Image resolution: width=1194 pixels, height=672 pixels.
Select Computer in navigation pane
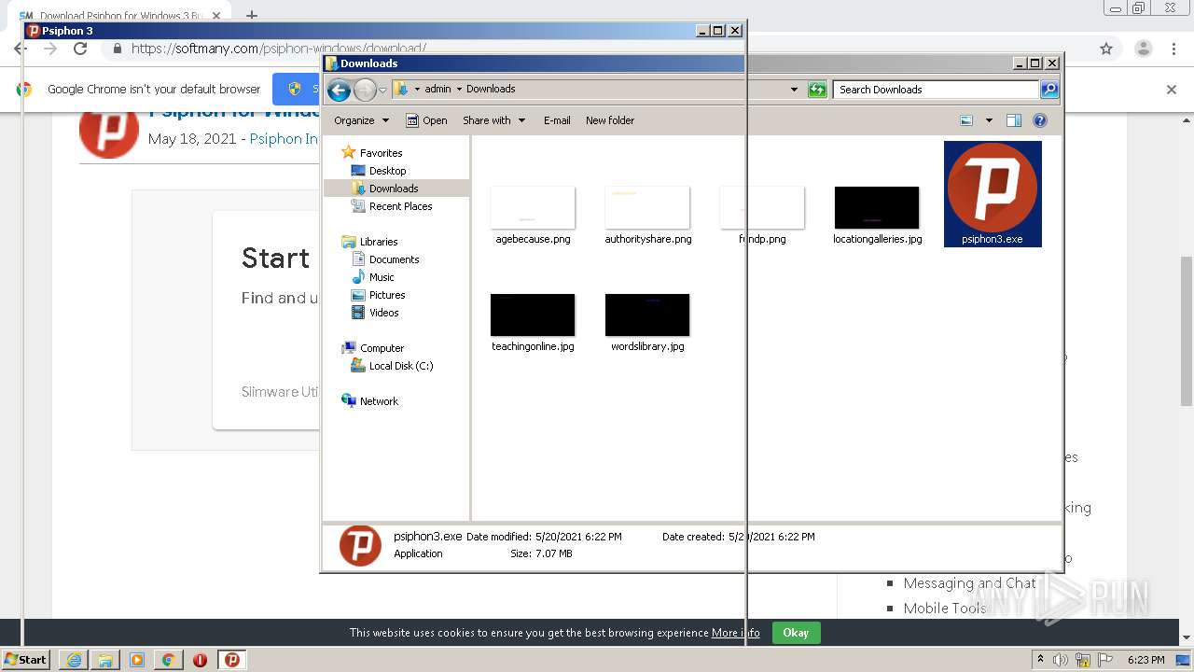point(382,348)
